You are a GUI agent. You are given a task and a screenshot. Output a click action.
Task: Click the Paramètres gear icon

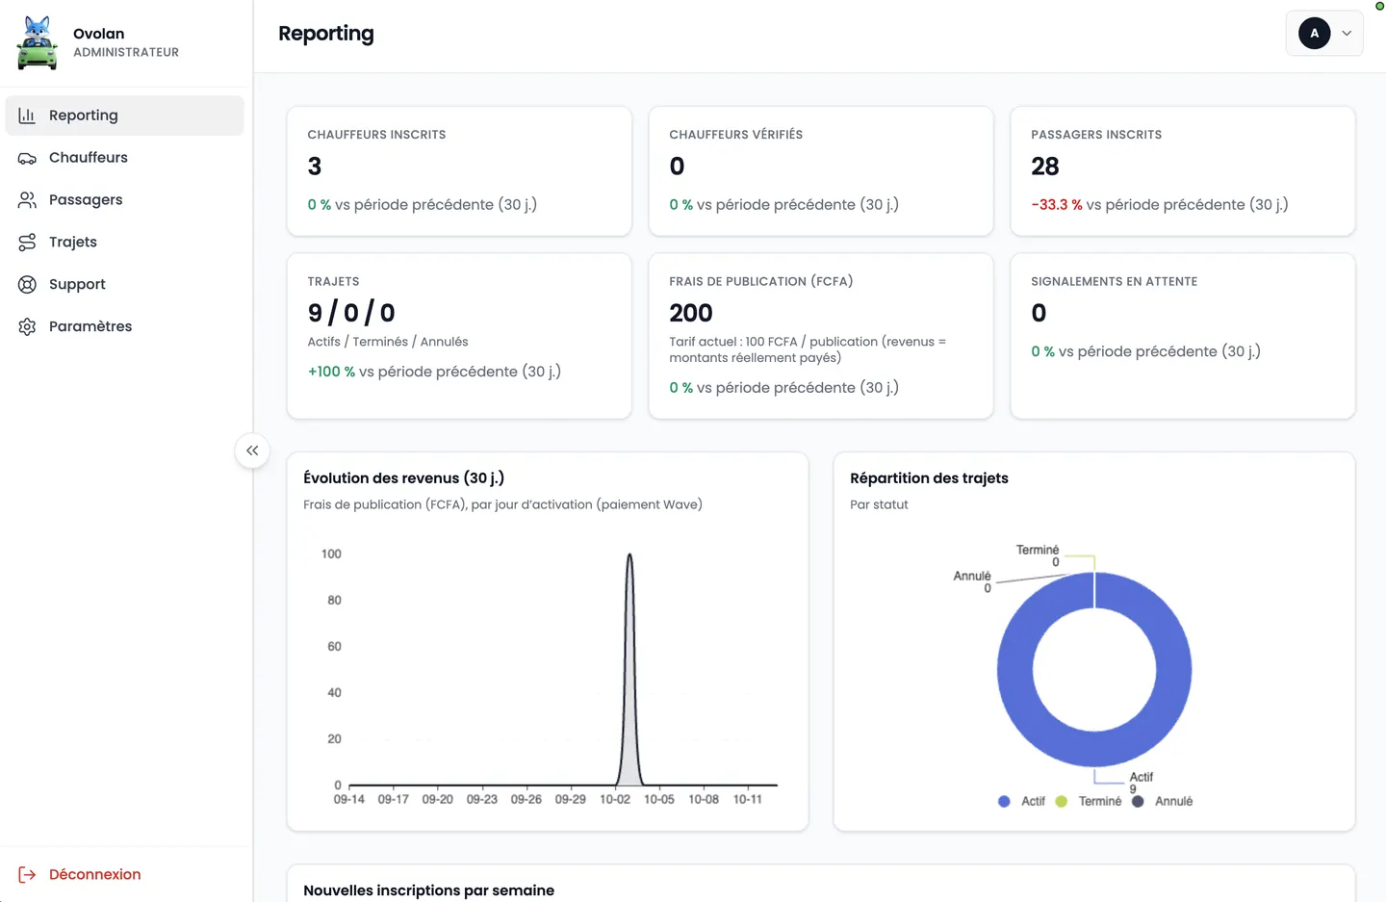click(x=27, y=327)
